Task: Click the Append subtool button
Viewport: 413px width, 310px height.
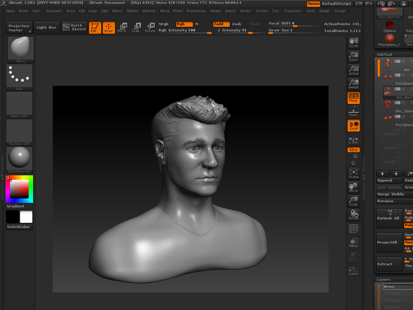Action: click(390, 180)
